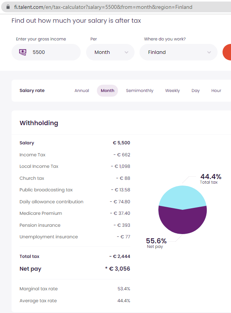Select the Day salary rate option
The width and height of the screenshot is (231, 313).
coord(196,90)
